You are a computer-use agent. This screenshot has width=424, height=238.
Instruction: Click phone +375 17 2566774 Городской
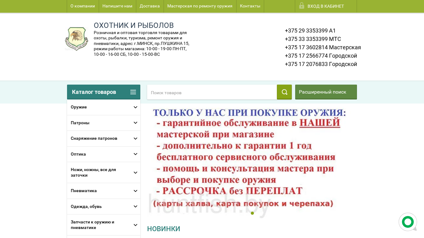[321, 56]
